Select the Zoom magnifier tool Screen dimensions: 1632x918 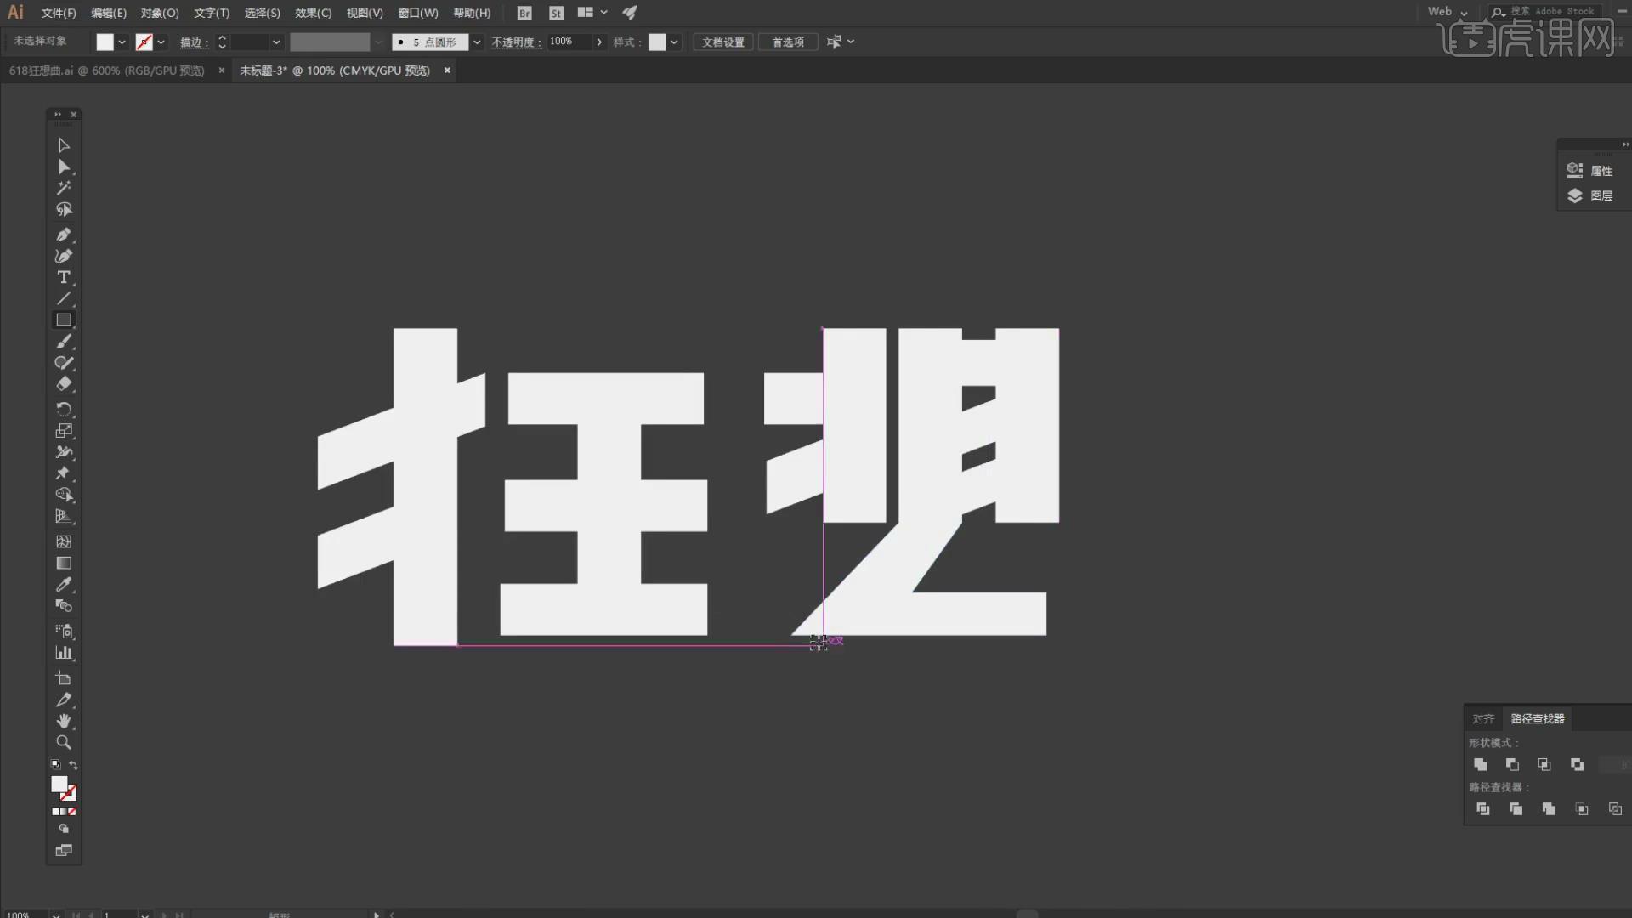pyautogui.click(x=64, y=742)
